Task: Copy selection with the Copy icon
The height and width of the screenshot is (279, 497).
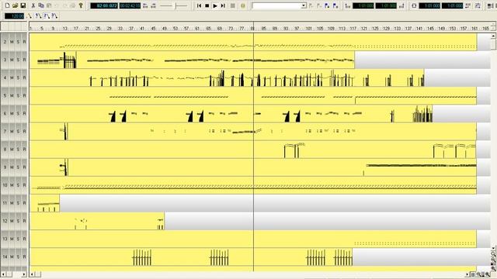Action: (x=41, y=5)
